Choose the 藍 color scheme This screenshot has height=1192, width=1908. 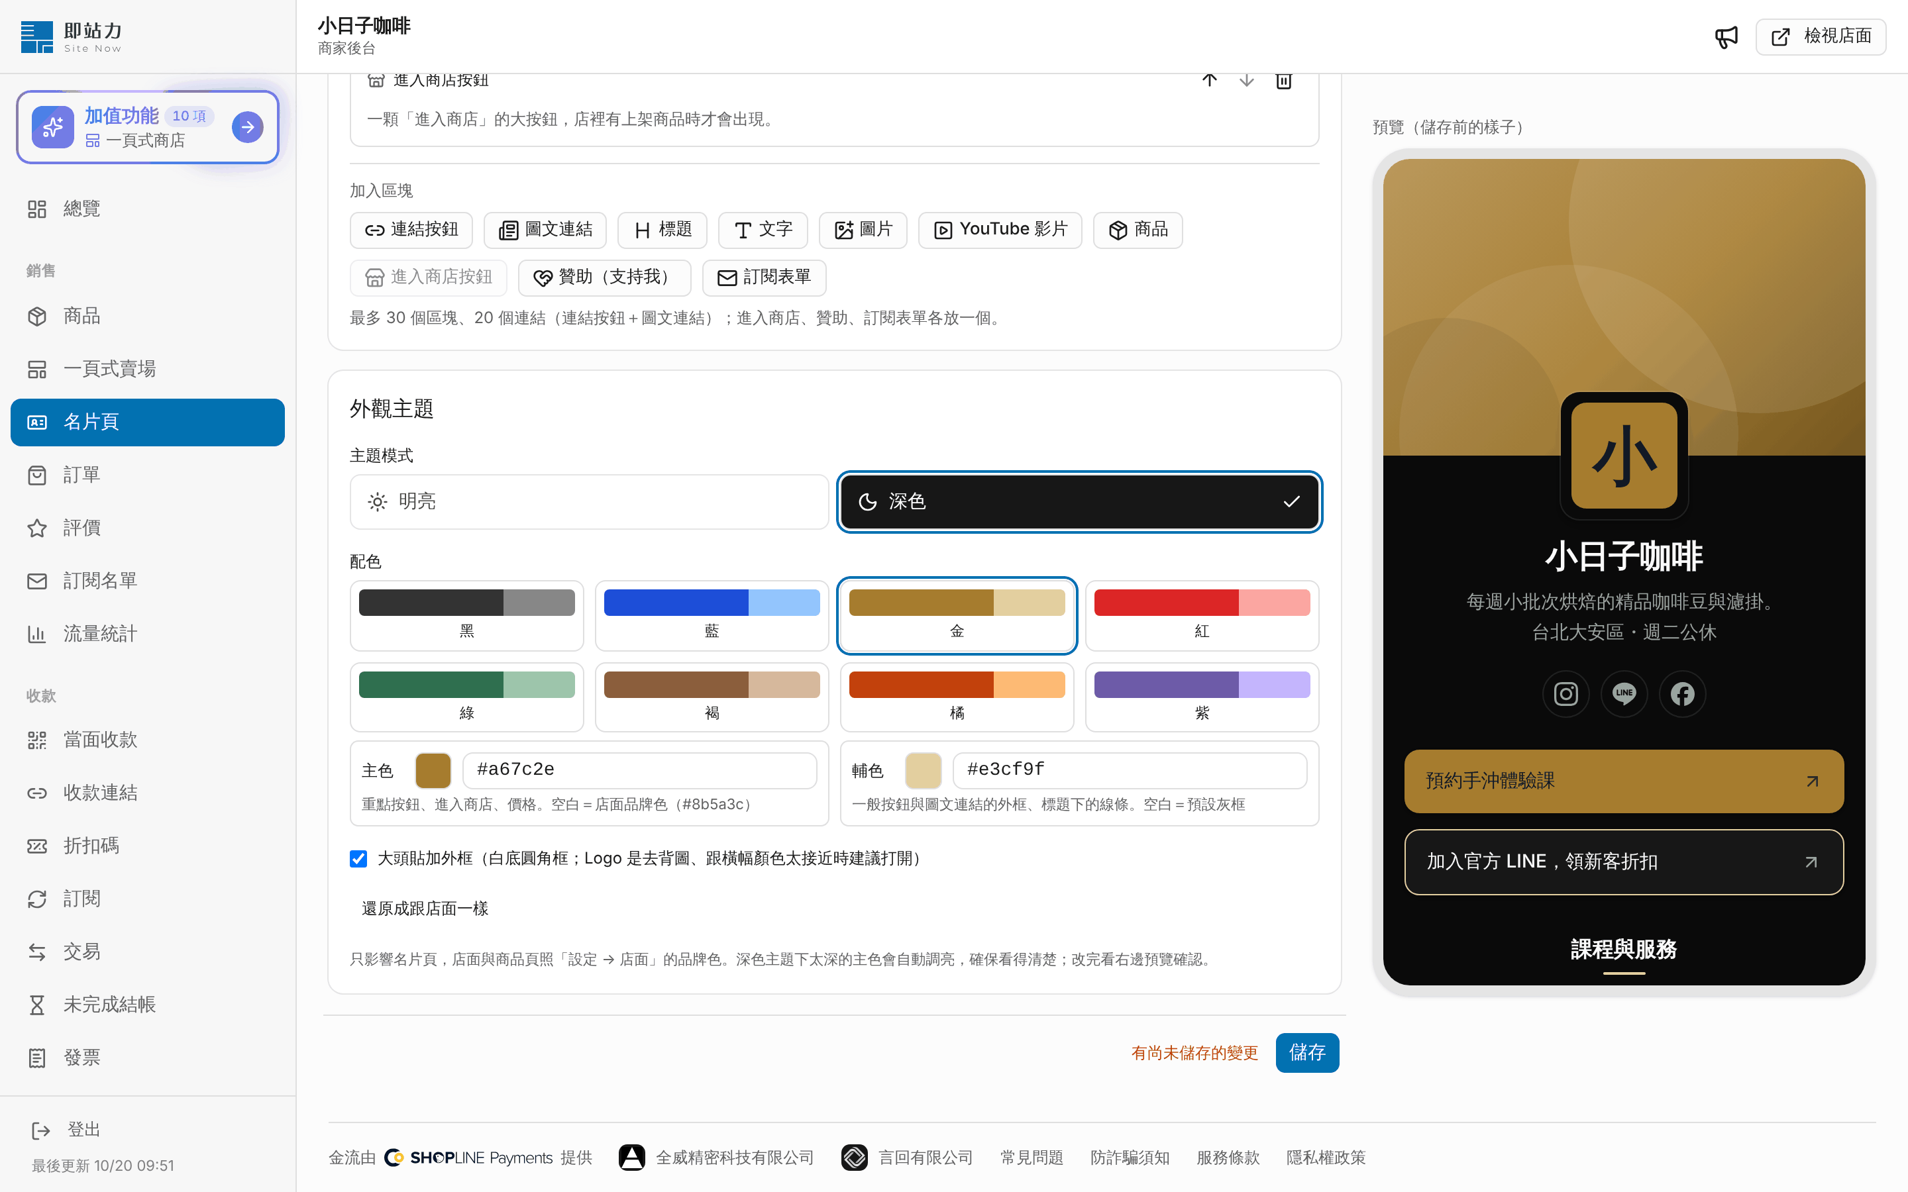[711, 616]
